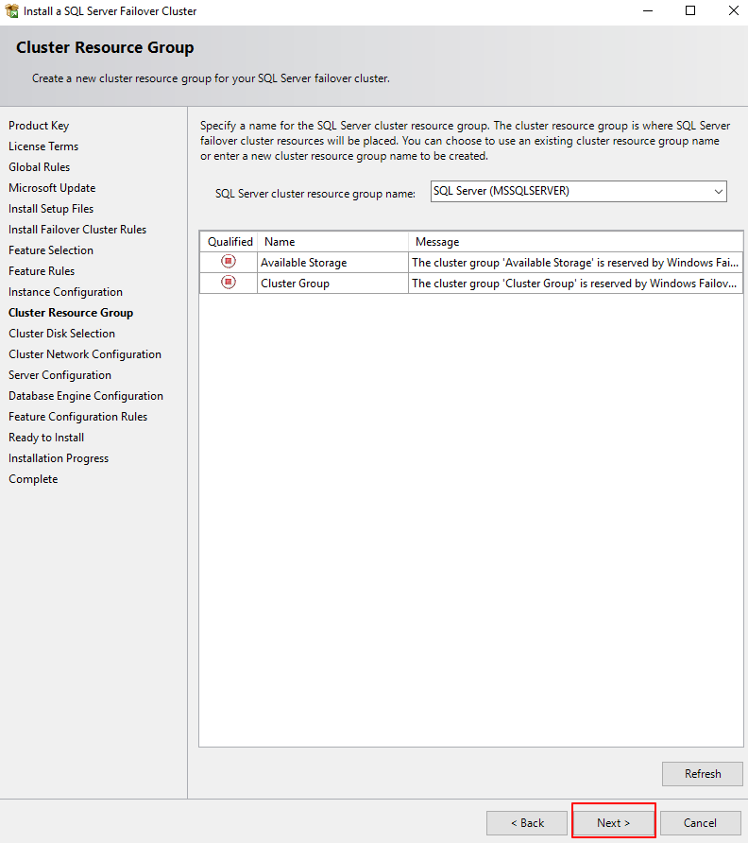This screenshot has height=843, width=748.
Task: Cancel the failover cluster installation
Action: pos(700,822)
